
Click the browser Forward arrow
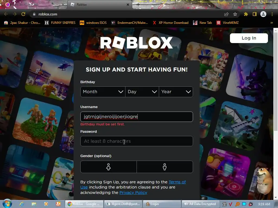click(x=15, y=14)
